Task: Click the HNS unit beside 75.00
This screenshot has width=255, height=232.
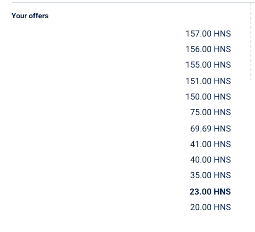Action: 222,112
